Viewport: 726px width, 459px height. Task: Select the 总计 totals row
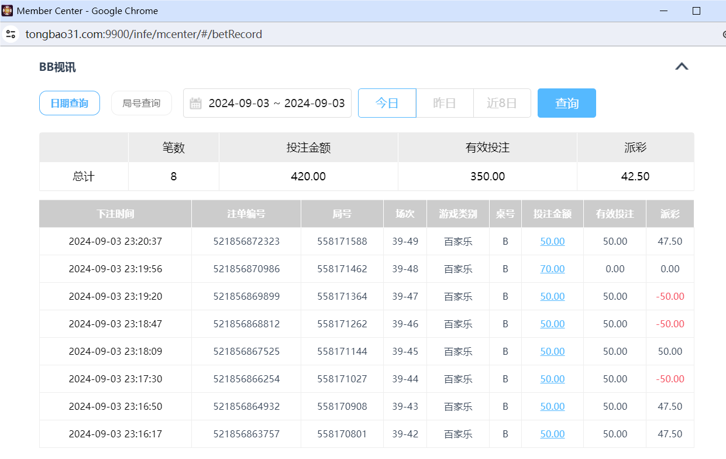tap(83, 176)
